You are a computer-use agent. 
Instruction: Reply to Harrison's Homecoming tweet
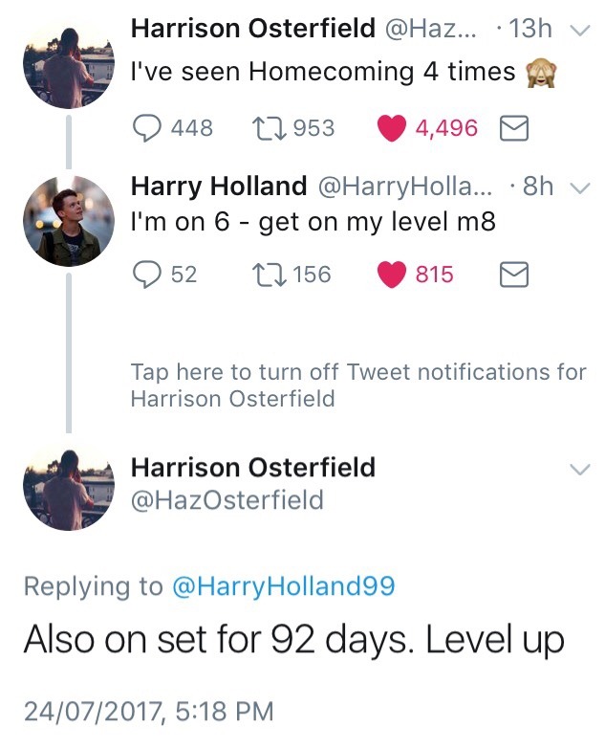(x=146, y=127)
